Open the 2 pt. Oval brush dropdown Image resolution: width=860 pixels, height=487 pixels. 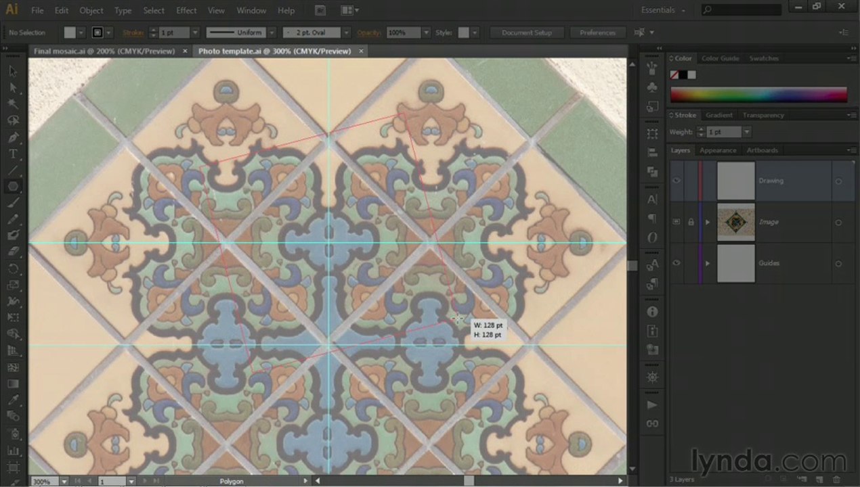coord(346,32)
